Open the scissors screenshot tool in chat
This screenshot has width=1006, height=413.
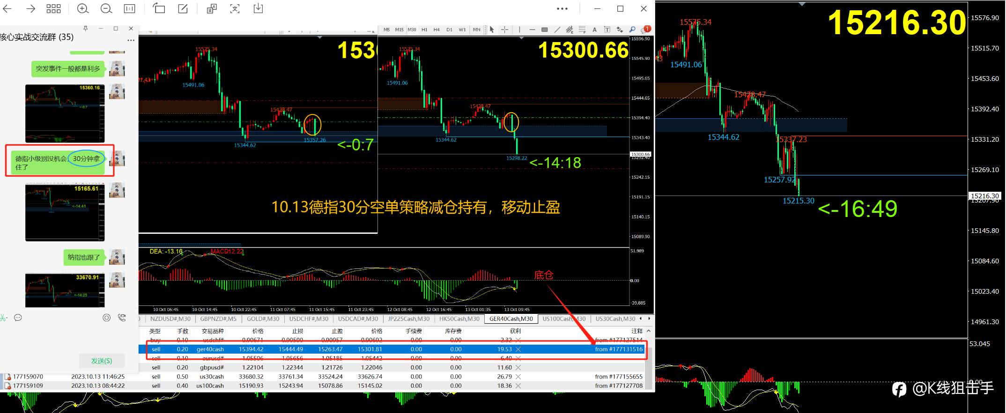click(x=3, y=318)
